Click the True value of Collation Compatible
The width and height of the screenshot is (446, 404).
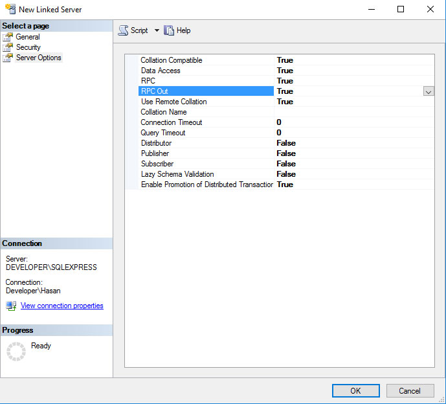[285, 60]
